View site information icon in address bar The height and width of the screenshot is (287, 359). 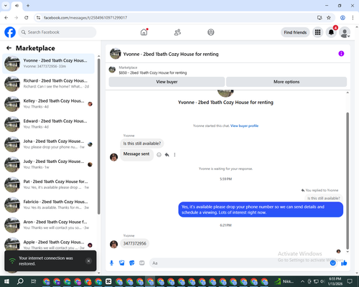pyautogui.click(x=38, y=18)
